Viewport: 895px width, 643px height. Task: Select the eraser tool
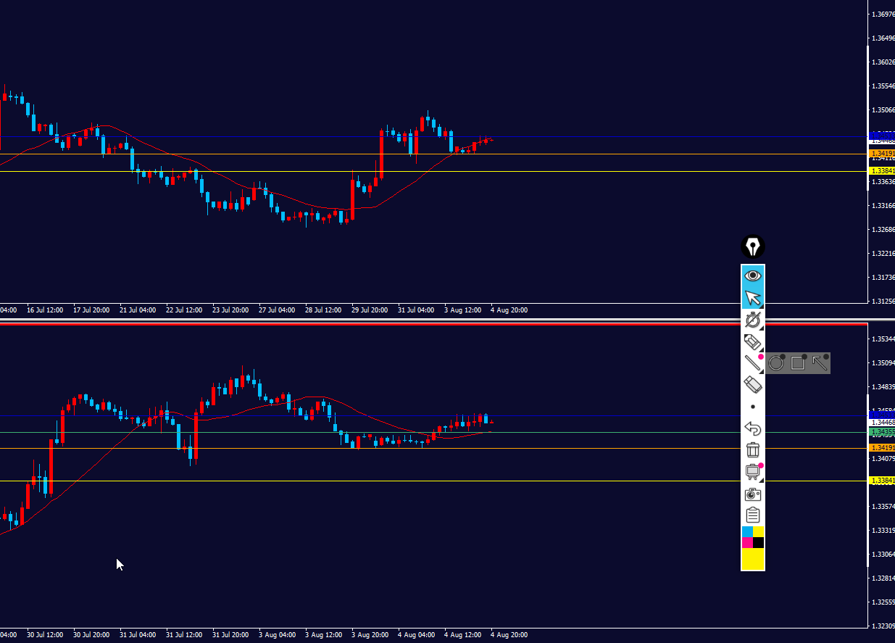pos(753,385)
